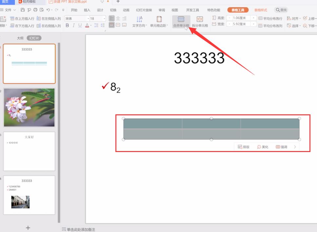Viewport: 317px width, 232px height.
Task: Select slide 4 thumbnail with building photo
Action: (x=29, y=195)
